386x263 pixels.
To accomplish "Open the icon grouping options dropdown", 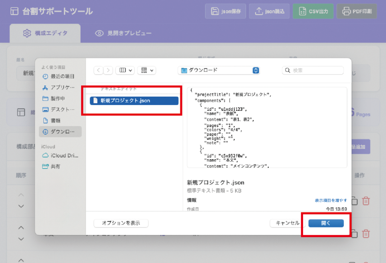I will pos(147,70).
